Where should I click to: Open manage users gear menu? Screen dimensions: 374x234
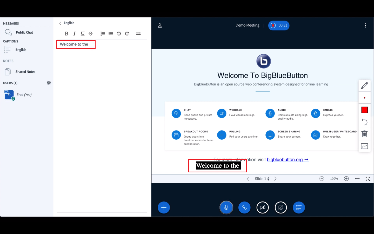click(x=49, y=83)
